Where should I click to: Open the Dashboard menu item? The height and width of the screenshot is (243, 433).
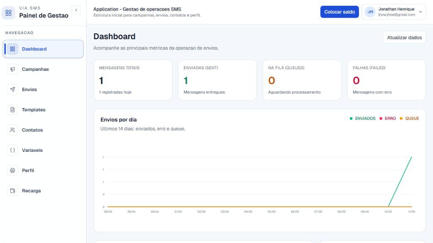[x=43, y=49]
